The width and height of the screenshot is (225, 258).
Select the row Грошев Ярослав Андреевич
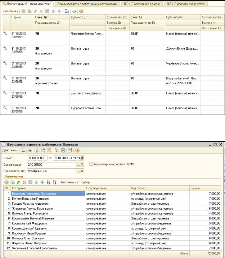112,204
